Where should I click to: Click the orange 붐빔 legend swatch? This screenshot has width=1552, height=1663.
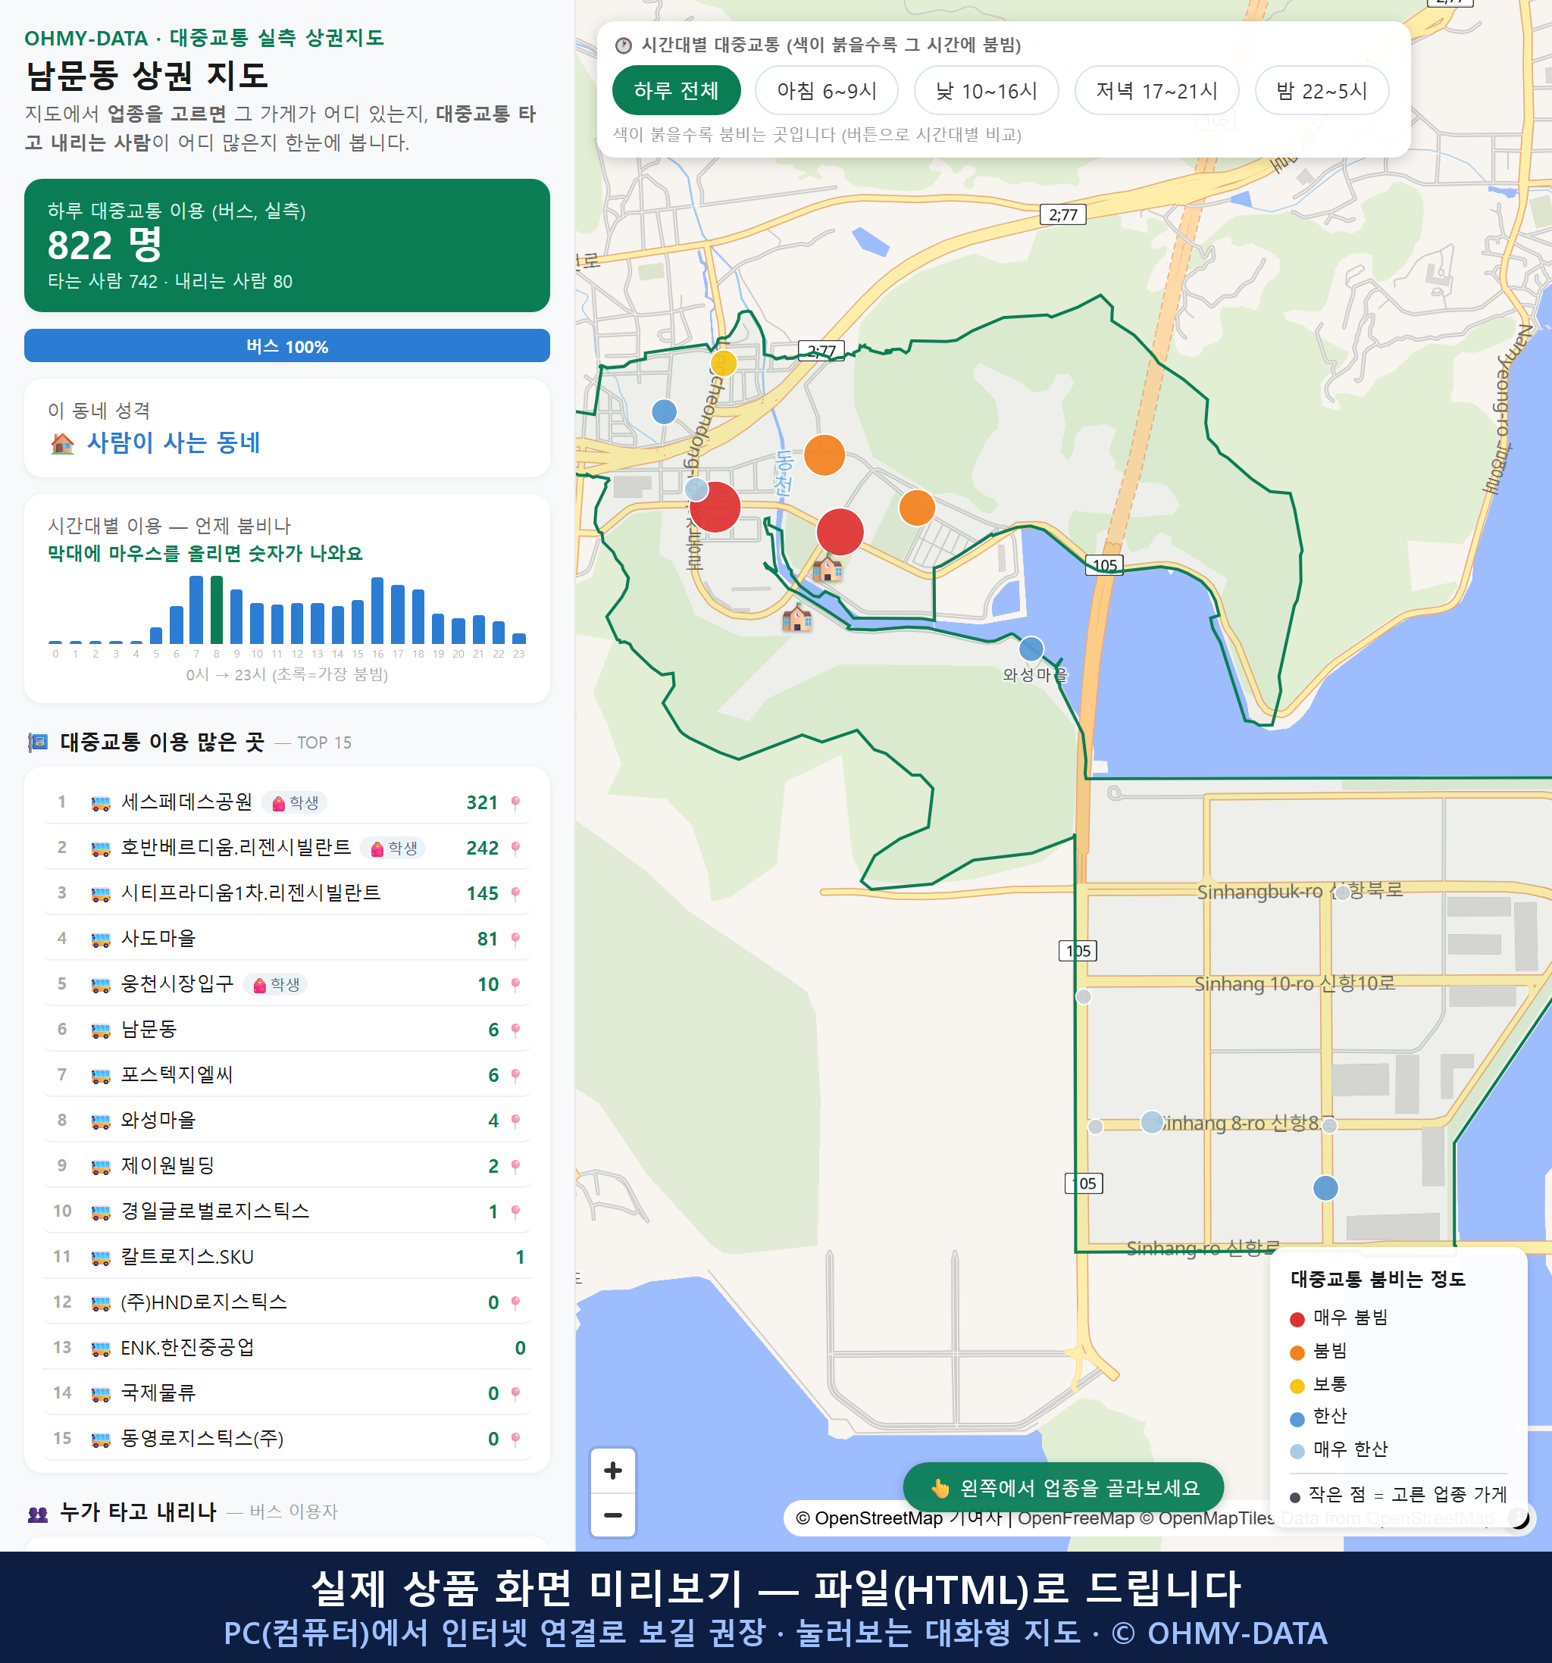(1297, 1352)
